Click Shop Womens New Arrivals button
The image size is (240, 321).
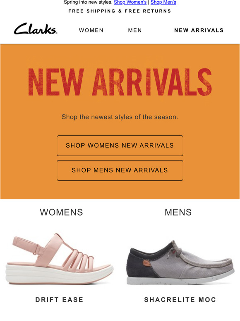coord(120,146)
